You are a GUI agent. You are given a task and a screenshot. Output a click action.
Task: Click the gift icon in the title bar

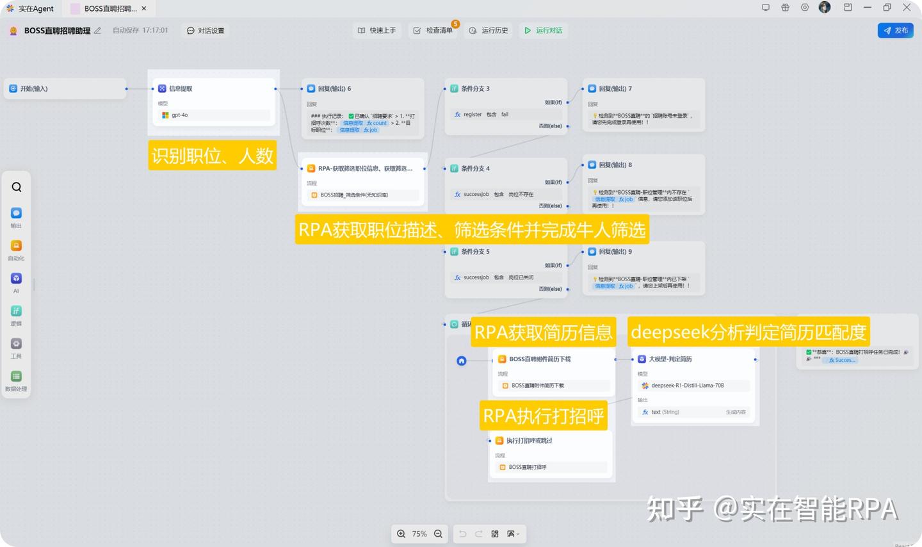[785, 8]
